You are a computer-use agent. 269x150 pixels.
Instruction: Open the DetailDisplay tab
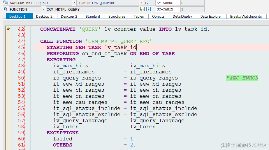click(x=182, y=17)
